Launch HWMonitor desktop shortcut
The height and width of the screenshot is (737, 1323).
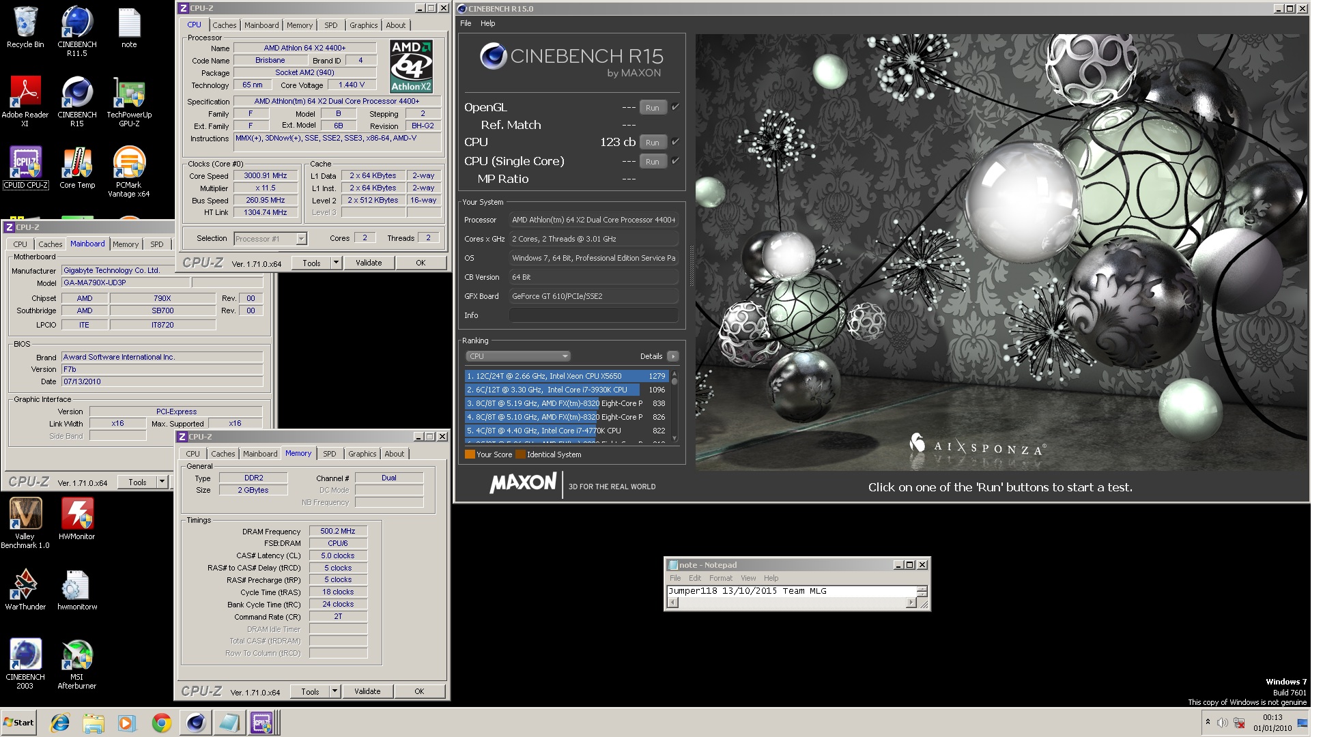[x=77, y=519]
